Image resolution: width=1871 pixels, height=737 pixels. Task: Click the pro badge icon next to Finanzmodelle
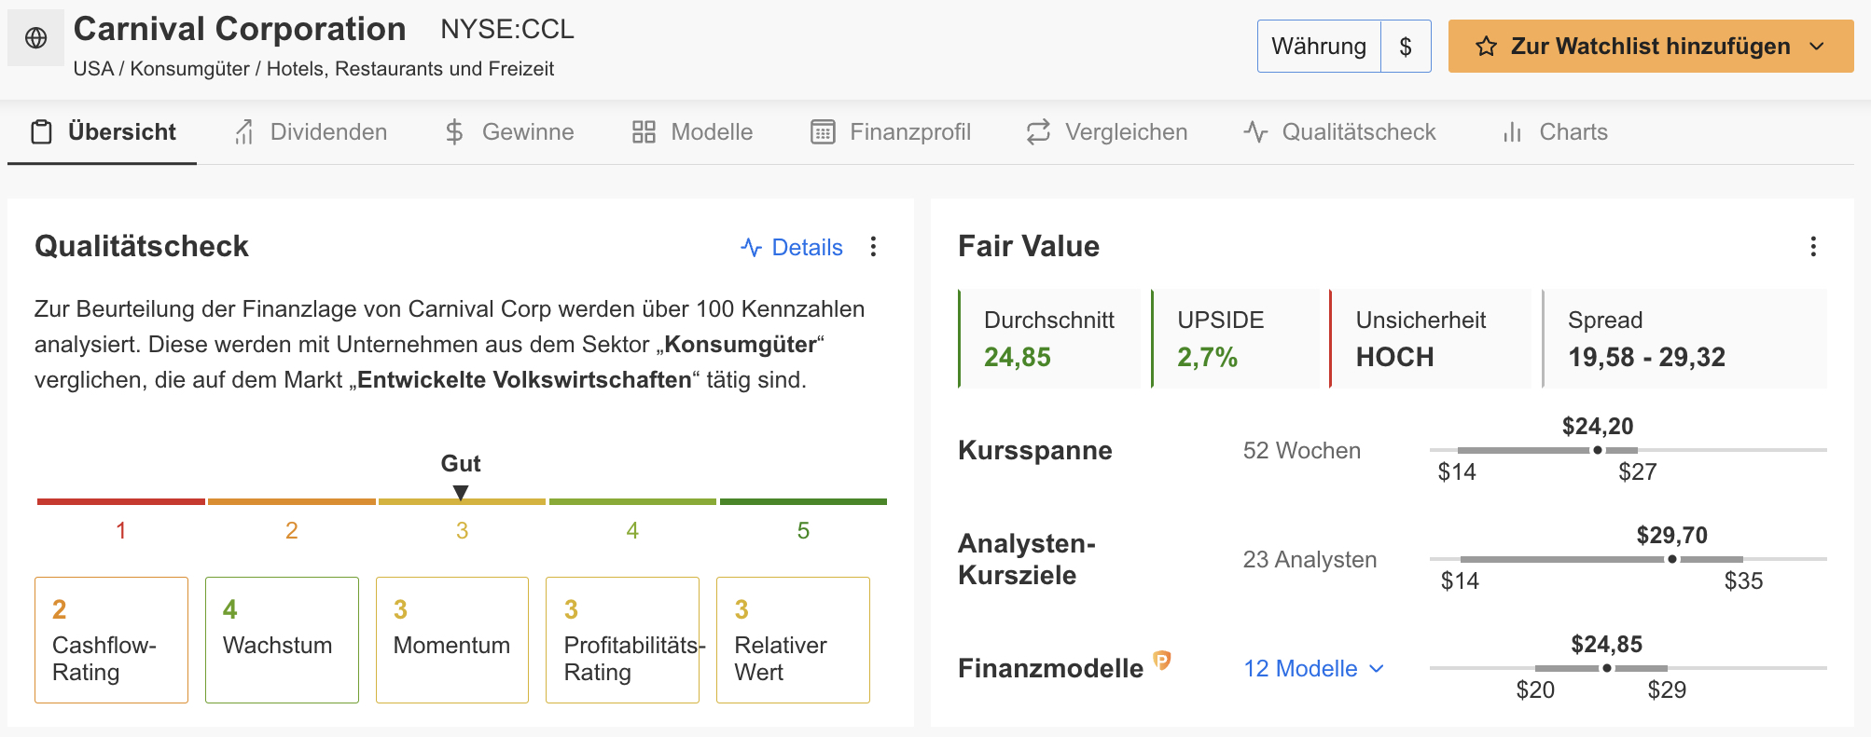[1161, 661]
